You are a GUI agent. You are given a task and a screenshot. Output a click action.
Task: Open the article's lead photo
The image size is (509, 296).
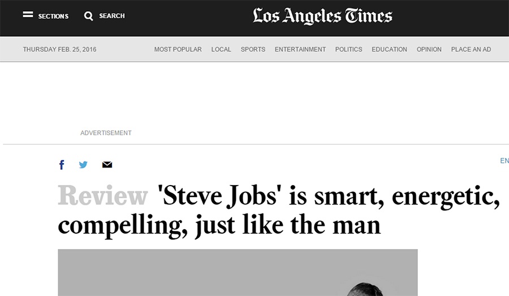coord(238,273)
